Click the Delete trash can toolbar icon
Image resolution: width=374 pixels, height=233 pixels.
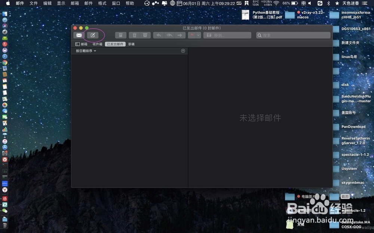pyautogui.click(x=134, y=35)
